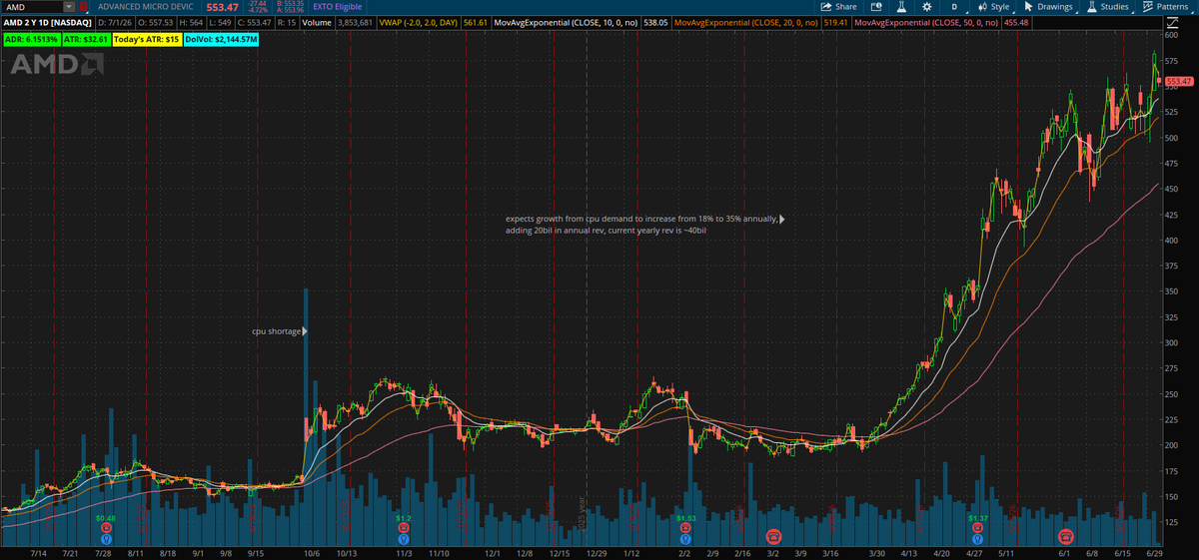Screen dimensions: 1199x560
Task: Click the volume value 3,853,681
Action: (356, 21)
